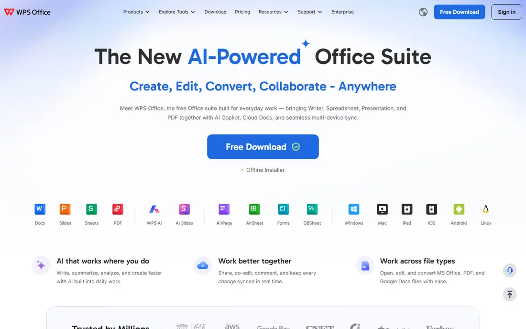Open the Docs app icon
This screenshot has height=329, width=526.
pyautogui.click(x=40, y=209)
